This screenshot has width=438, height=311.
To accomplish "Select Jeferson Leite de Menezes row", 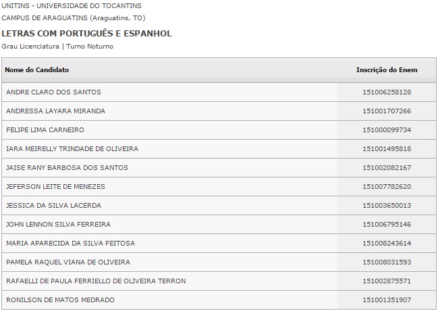I will tap(55, 186).
